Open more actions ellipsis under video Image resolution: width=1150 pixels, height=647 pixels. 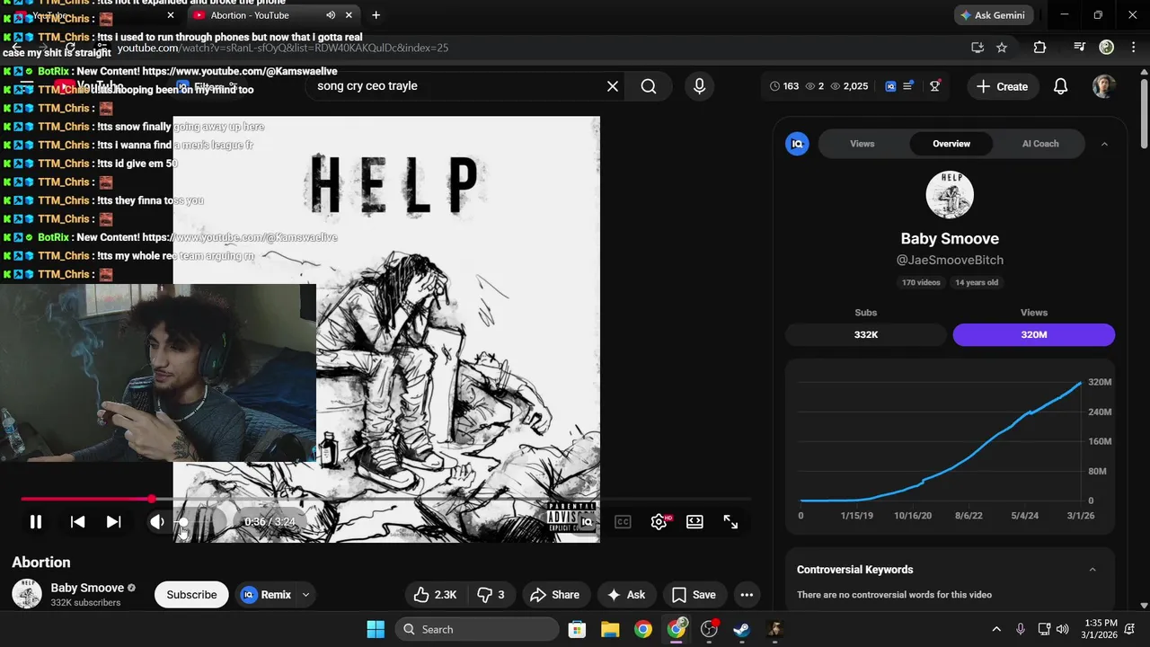pos(747,595)
